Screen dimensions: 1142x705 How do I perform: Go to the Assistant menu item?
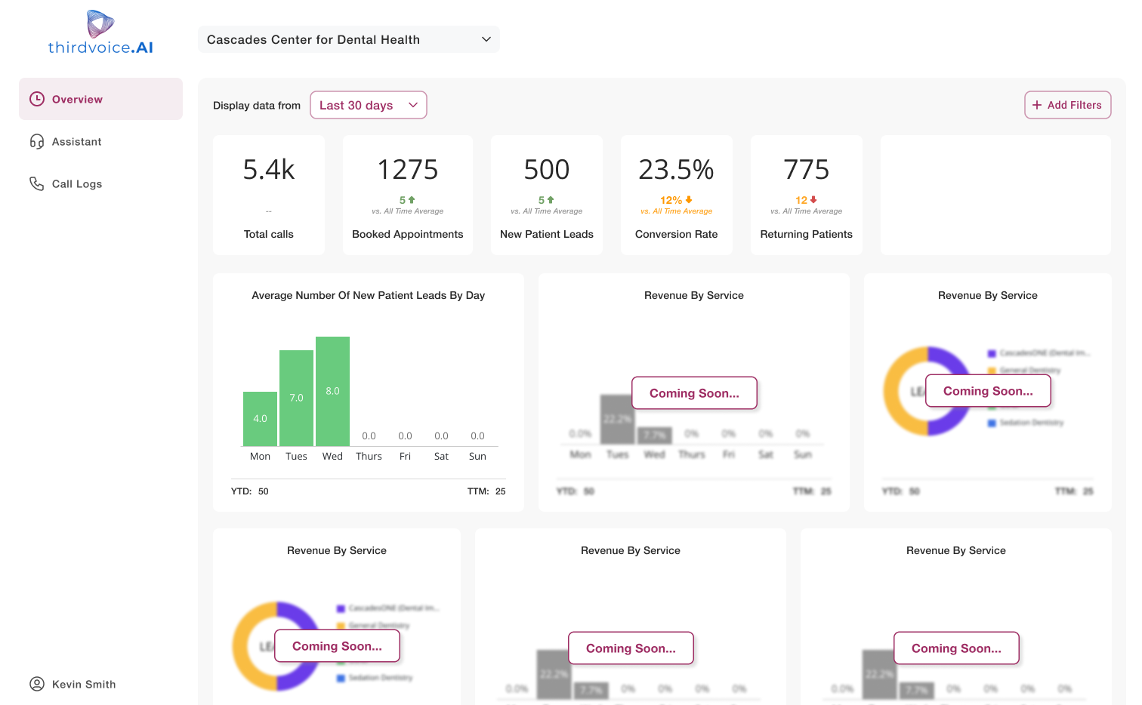coord(76,142)
